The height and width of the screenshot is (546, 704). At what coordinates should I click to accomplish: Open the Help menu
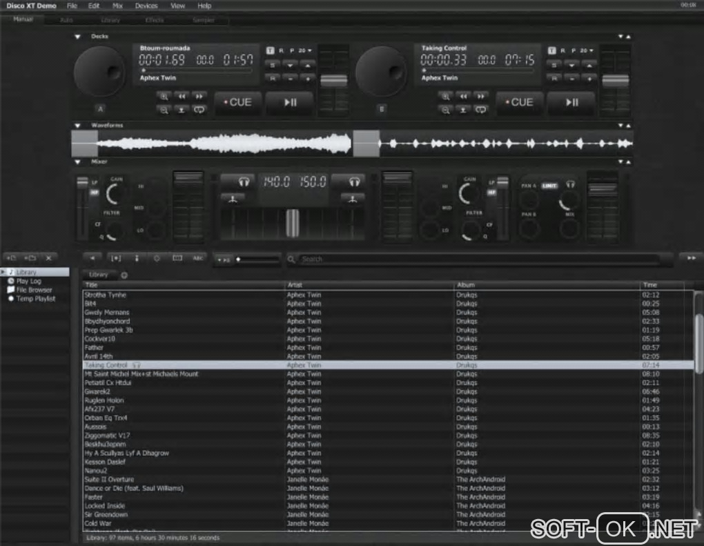pos(204,6)
